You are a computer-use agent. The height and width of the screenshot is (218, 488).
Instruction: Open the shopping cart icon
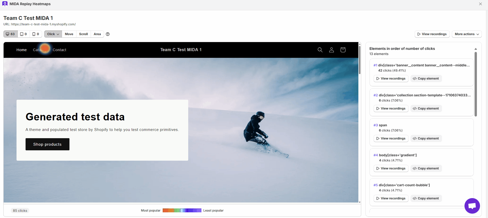343,50
